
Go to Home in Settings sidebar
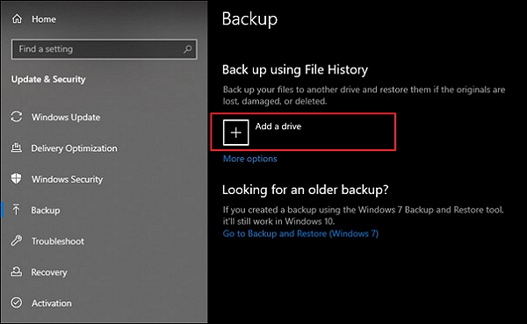pos(44,19)
